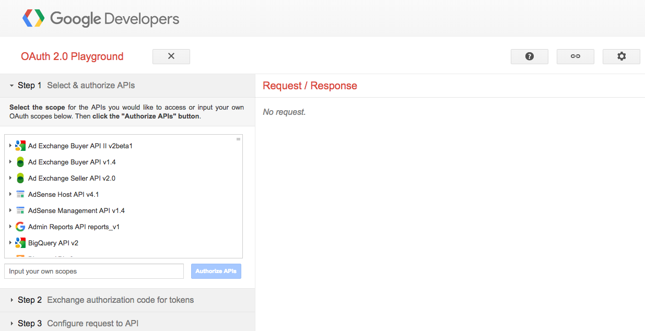
Task: Click the Ad Exchange Seller API icon
Action: 20,179
